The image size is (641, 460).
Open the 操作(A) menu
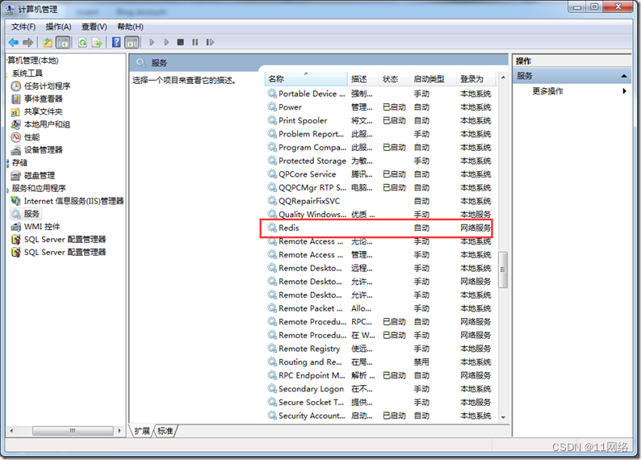58,27
